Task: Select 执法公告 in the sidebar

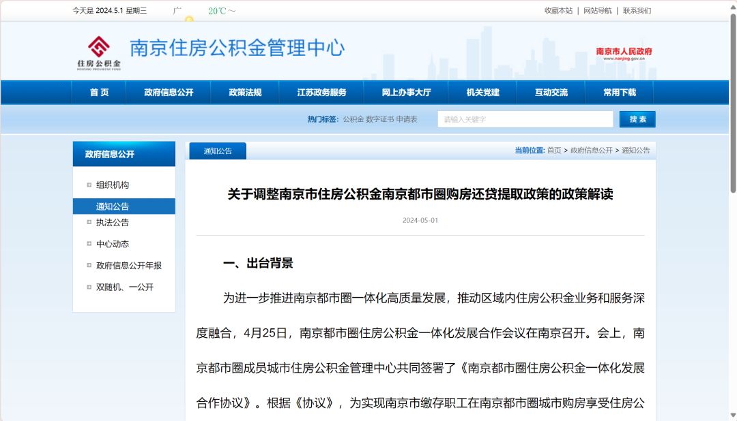Action: pyautogui.click(x=112, y=222)
